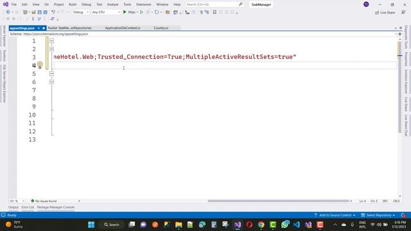Click the horizontal scrollbar of the editor
The image size is (411, 231).
click(x=279, y=201)
